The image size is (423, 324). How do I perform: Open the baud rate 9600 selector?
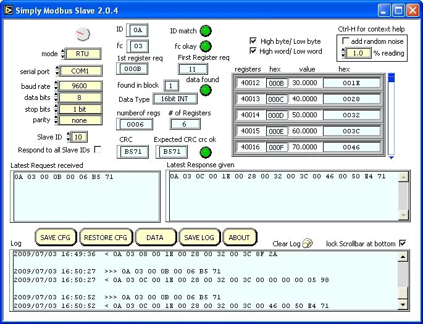tap(80, 86)
